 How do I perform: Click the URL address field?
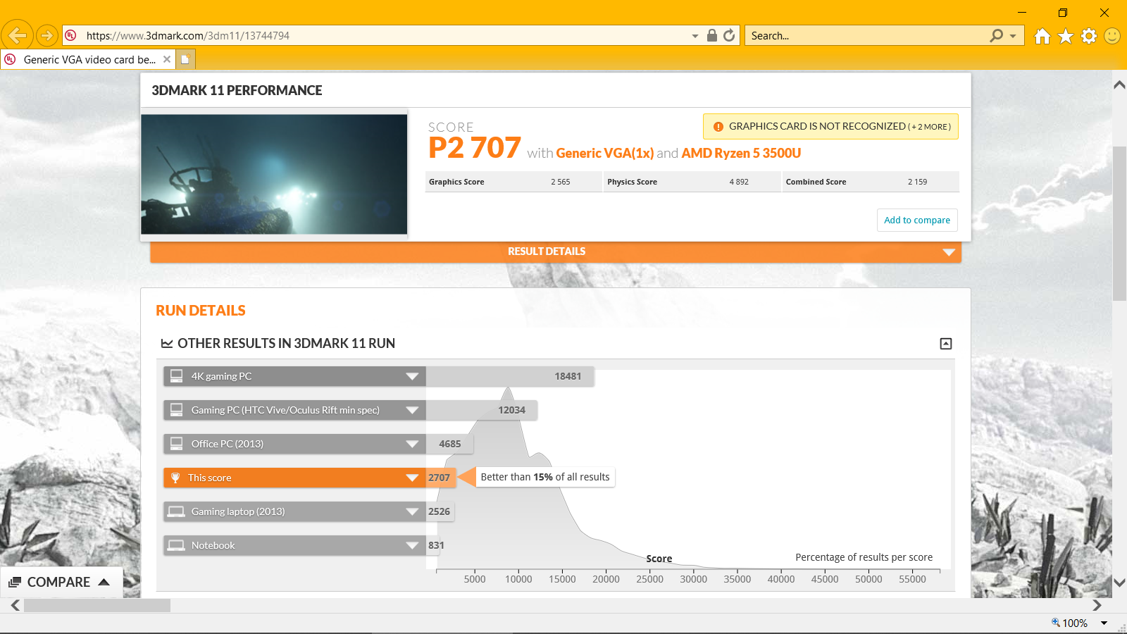380,35
